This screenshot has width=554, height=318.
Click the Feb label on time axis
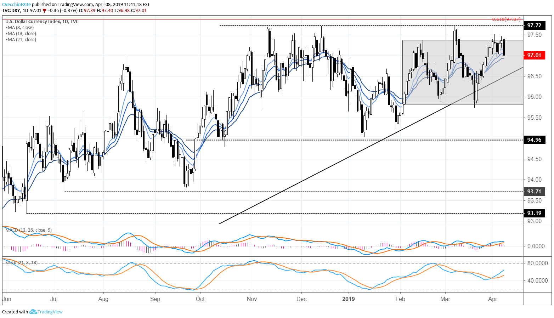400,299
